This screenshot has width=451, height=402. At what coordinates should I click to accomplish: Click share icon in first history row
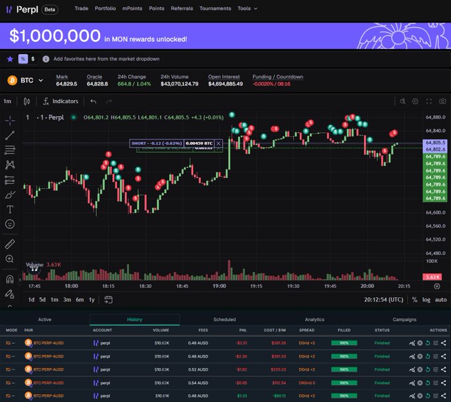click(x=443, y=343)
